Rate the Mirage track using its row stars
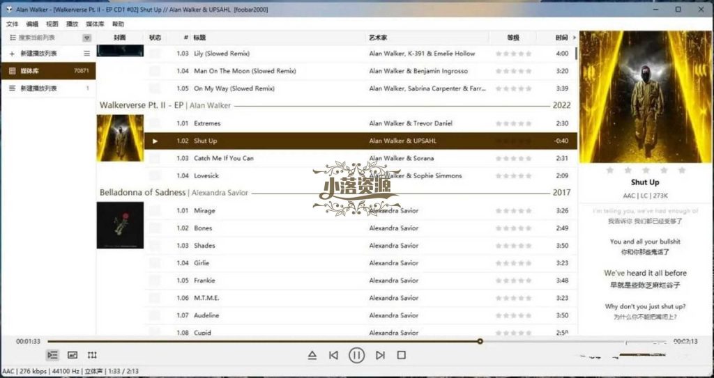Screen dimensions: 714x378 [x=514, y=211]
